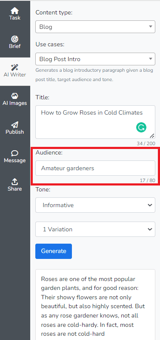Switch to the Brief tab label
This screenshot has height=340, width=160.
[x=15, y=46]
